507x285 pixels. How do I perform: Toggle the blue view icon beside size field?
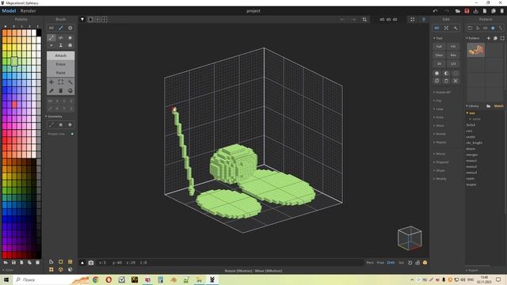tap(424, 19)
